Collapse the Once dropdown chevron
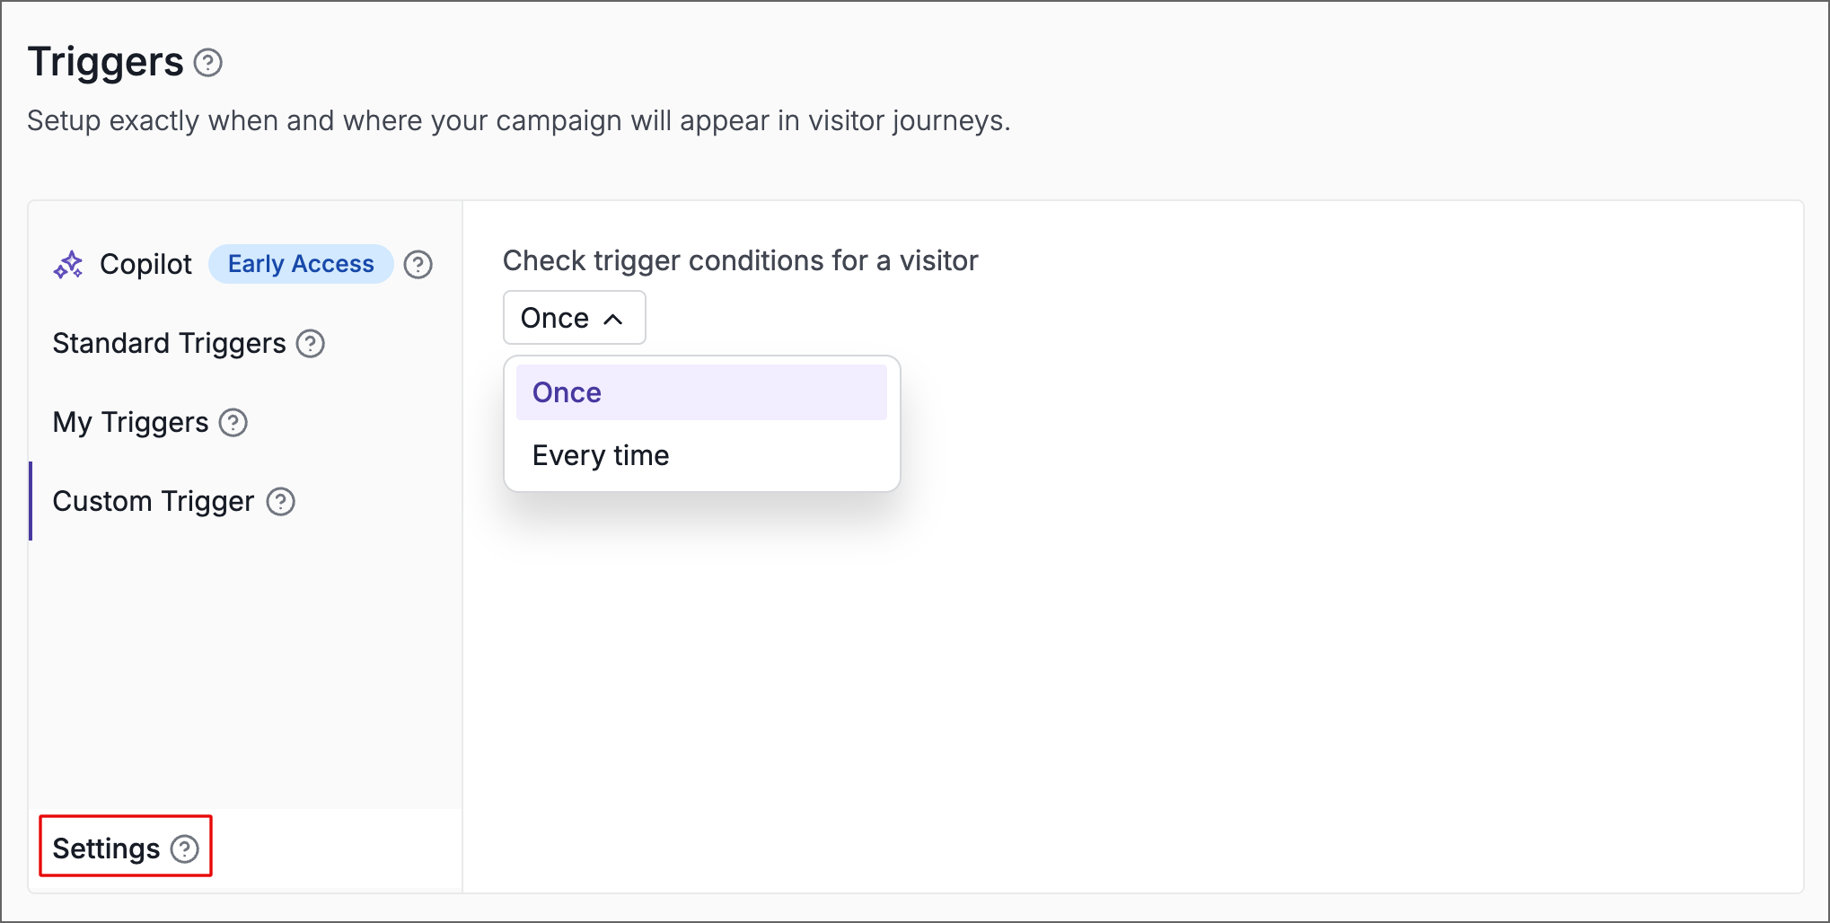The height and width of the screenshot is (923, 1830). coord(613,319)
